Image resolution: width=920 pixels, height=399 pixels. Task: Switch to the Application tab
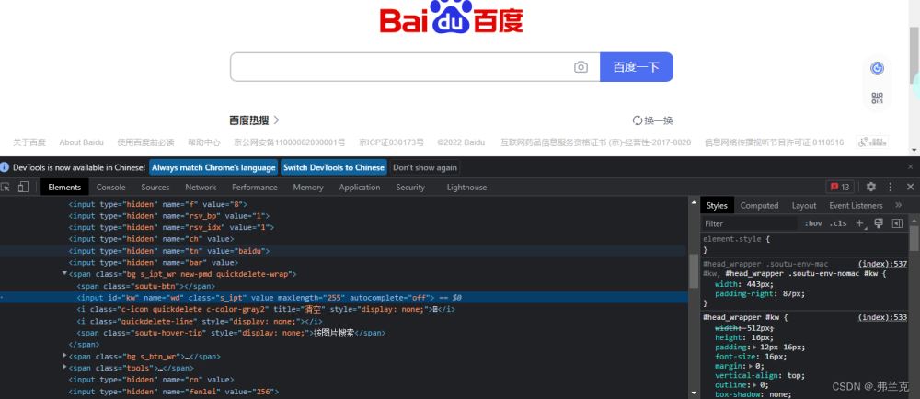point(360,187)
